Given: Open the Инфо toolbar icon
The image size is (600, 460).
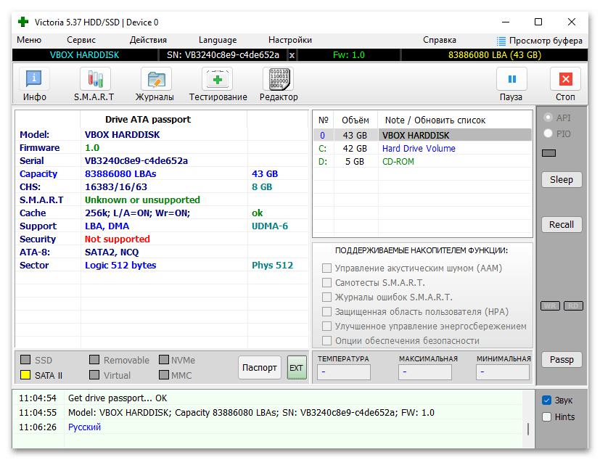Looking at the screenshot, I should tap(34, 79).
